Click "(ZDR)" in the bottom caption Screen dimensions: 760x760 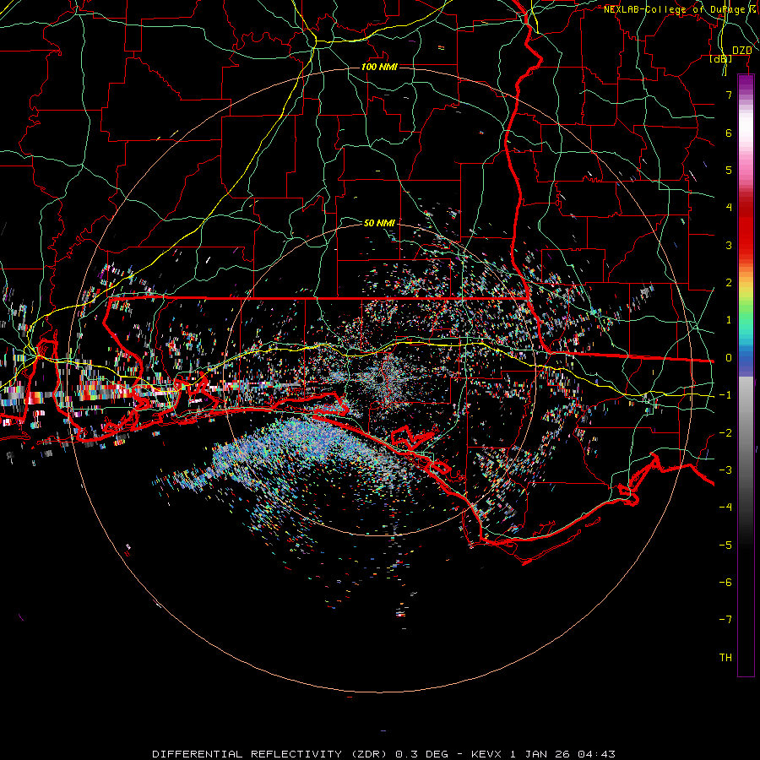click(369, 754)
